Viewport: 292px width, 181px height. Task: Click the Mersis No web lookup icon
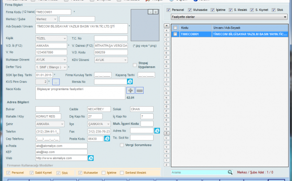[130, 81]
